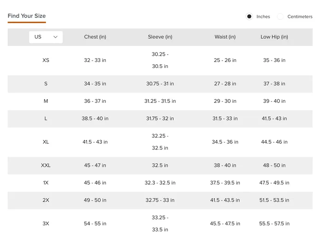Click the Sleeve (in) column header
Viewport: 322px width, 244px height.
point(160,37)
